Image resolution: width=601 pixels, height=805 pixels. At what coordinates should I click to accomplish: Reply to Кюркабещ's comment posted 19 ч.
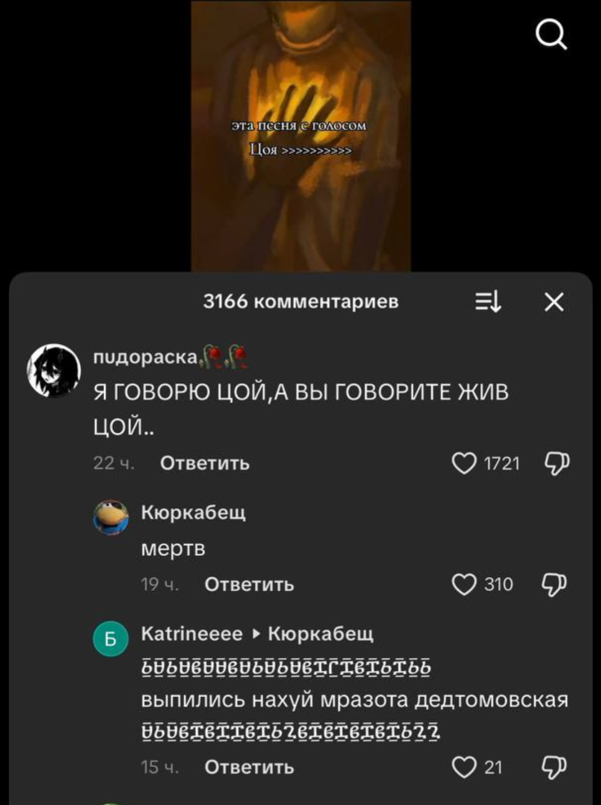tap(249, 584)
